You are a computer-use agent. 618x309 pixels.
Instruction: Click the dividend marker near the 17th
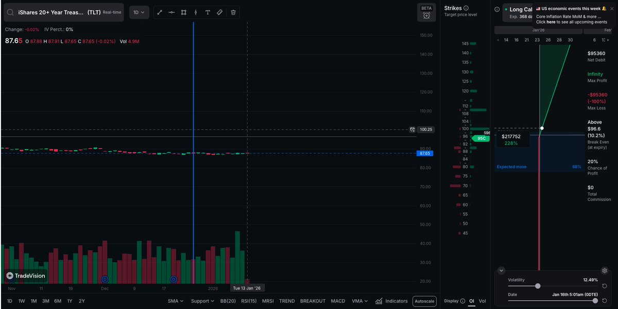[174, 279]
